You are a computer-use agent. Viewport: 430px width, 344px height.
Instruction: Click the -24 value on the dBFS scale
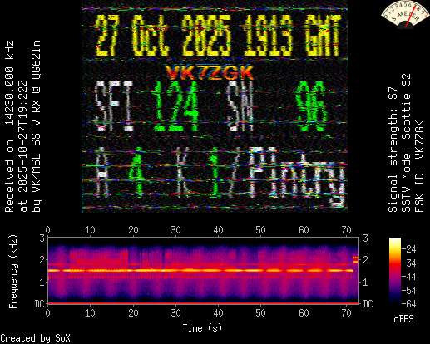point(408,249)
